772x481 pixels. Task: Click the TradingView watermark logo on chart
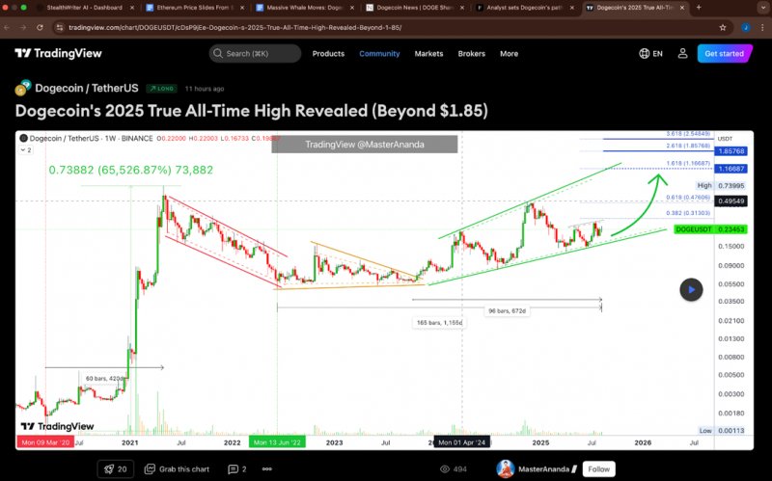[57, 426]
